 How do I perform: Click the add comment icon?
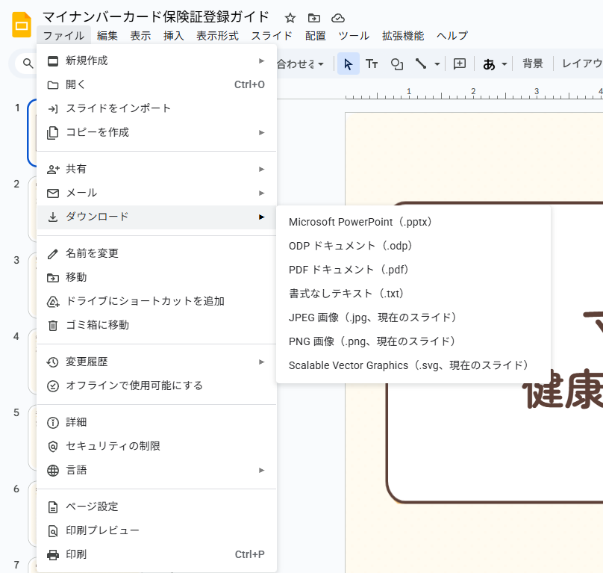tap(460, 64)
